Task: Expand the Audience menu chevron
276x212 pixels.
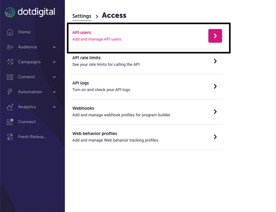Action: [x=54, y=47]
